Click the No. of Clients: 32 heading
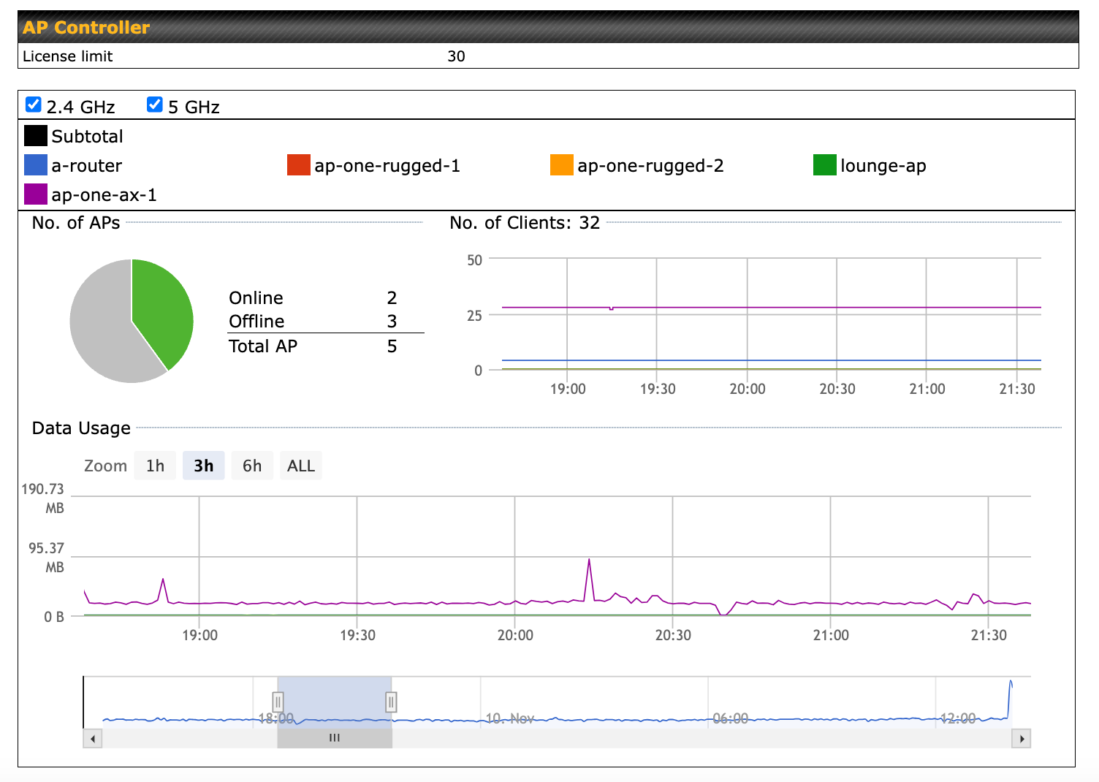This screenshot has height=782, width=1099. (x=525, y=223)
